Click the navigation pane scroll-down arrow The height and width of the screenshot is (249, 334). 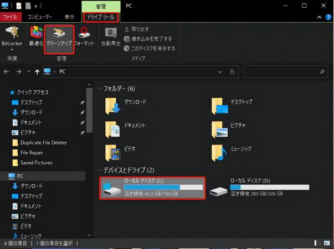(x=90, y=235)
